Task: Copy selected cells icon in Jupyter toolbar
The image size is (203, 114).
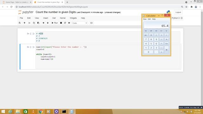Action: (x=34, y=23)
